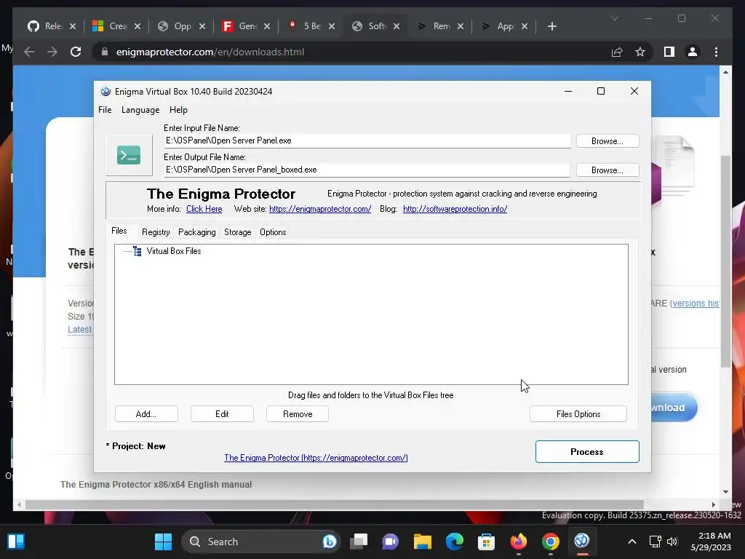Launch Microsoft Edge from taskbar
This screenshot has width=745, height=559.
[x=454, y=542]
